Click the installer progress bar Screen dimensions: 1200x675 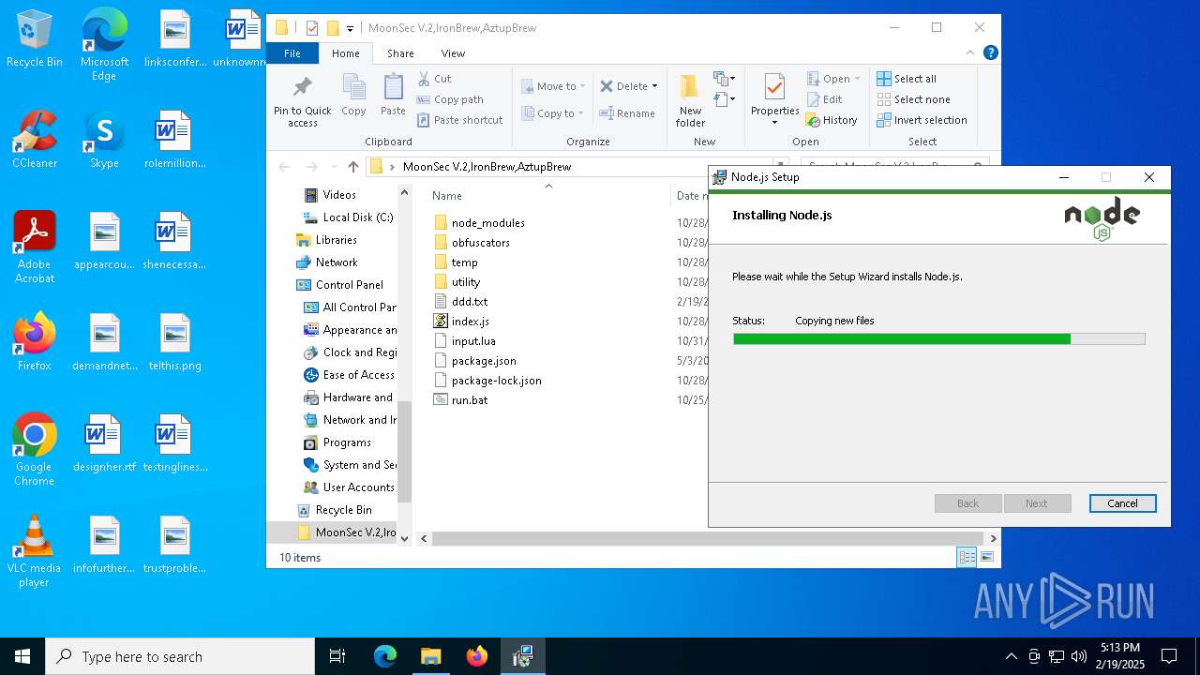pyautogui.click(x=938, y=339)
